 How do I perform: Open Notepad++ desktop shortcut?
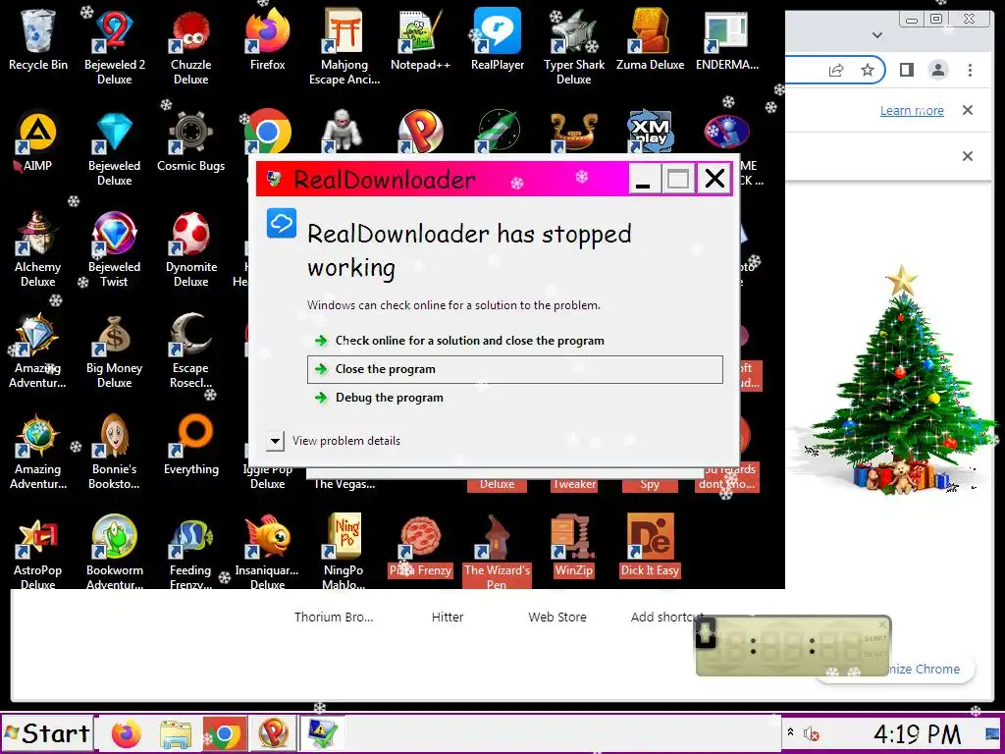[x=420, y=38]
